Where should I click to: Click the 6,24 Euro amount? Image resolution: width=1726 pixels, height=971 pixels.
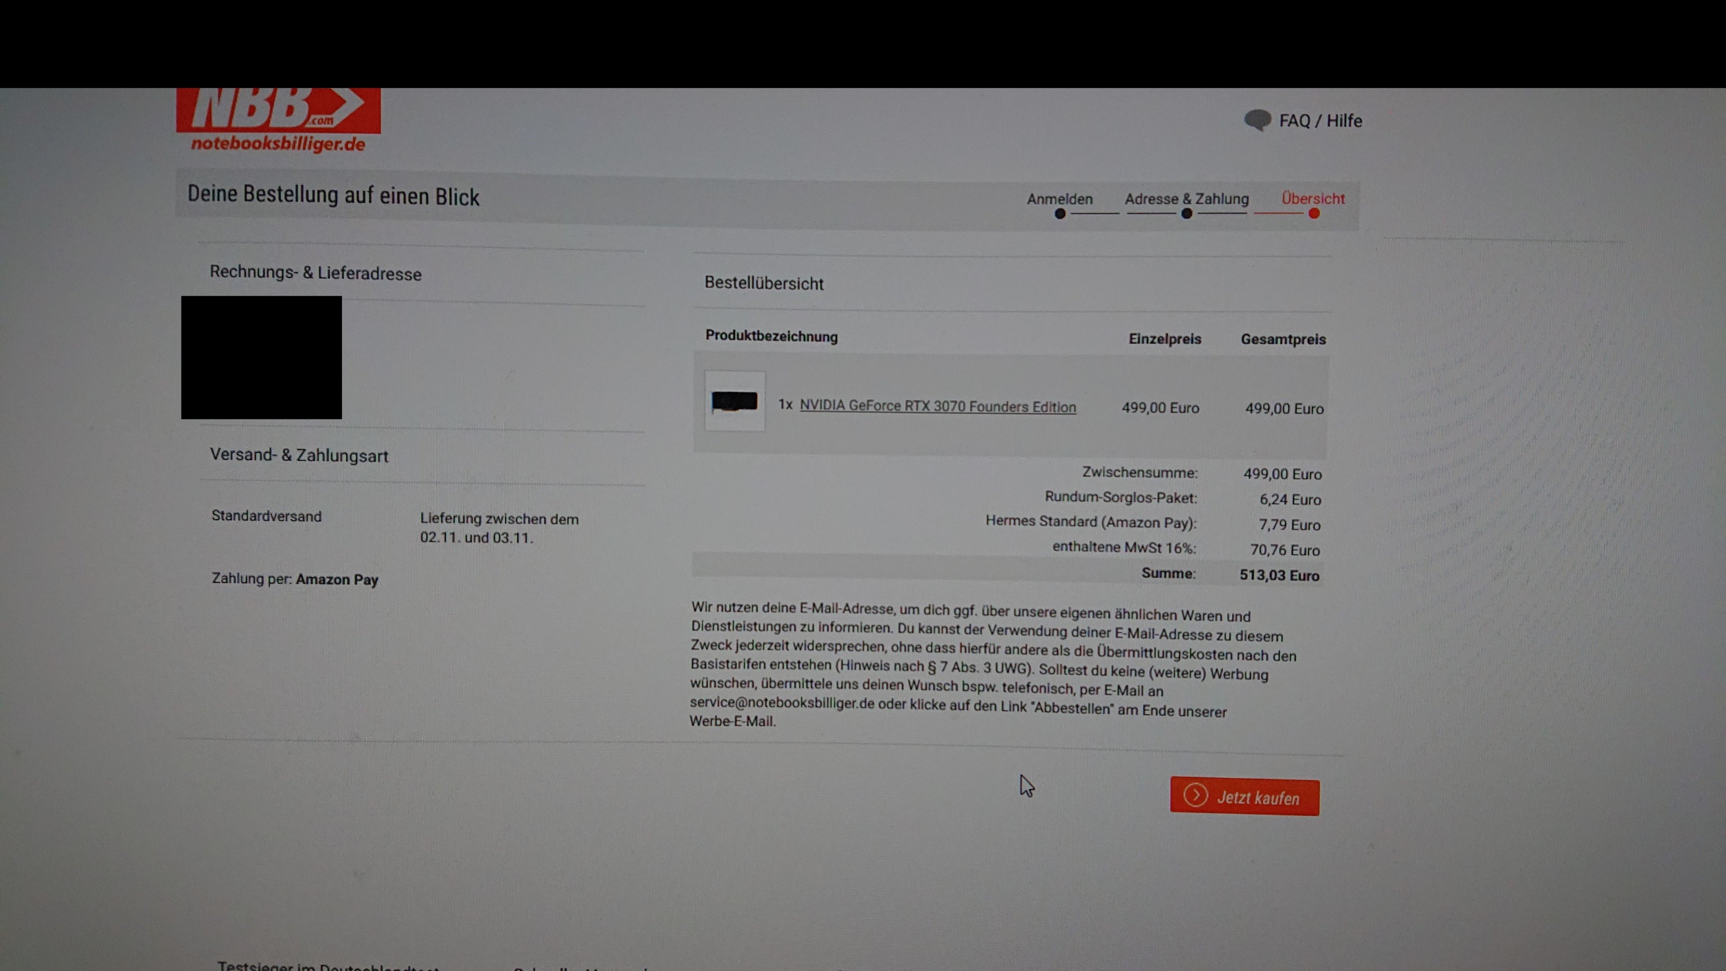point(1290,500)
